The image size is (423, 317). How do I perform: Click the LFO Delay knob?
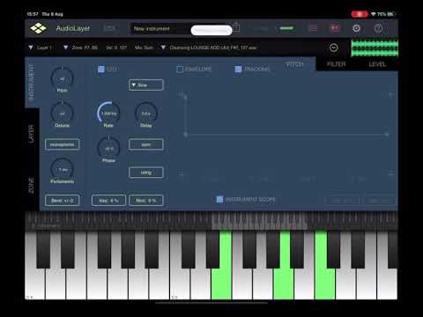click(146, 113)
